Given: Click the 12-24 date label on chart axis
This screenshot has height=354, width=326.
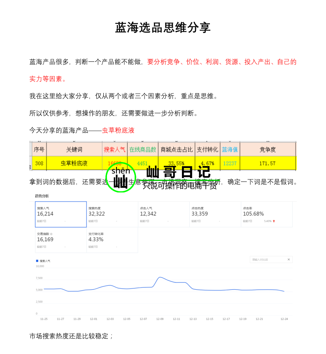Looking at the screenshot, I should pos(284,319).
